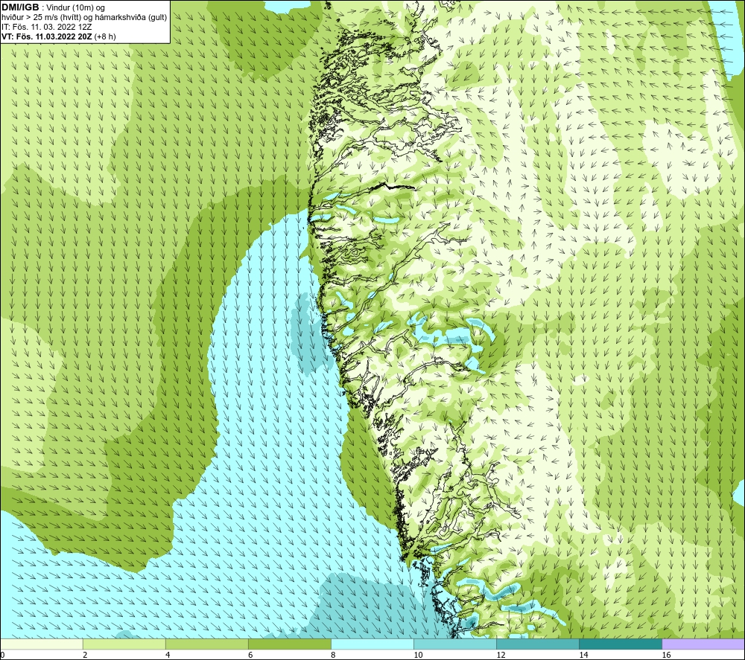Click the 2–4 m/s light green swatch
The height and width of the screenshot is (660, 745).
(x=124, y=644)
